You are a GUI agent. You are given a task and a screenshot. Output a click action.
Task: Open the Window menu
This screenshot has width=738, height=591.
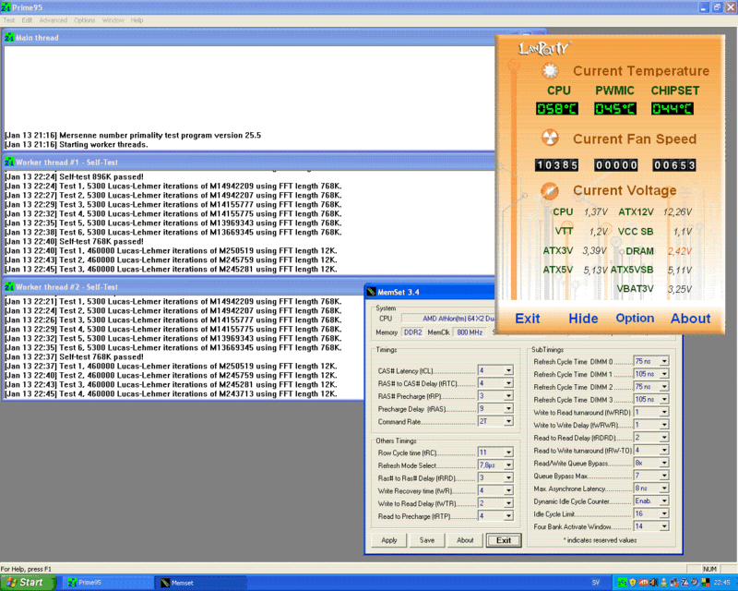[x=113, y=20]
